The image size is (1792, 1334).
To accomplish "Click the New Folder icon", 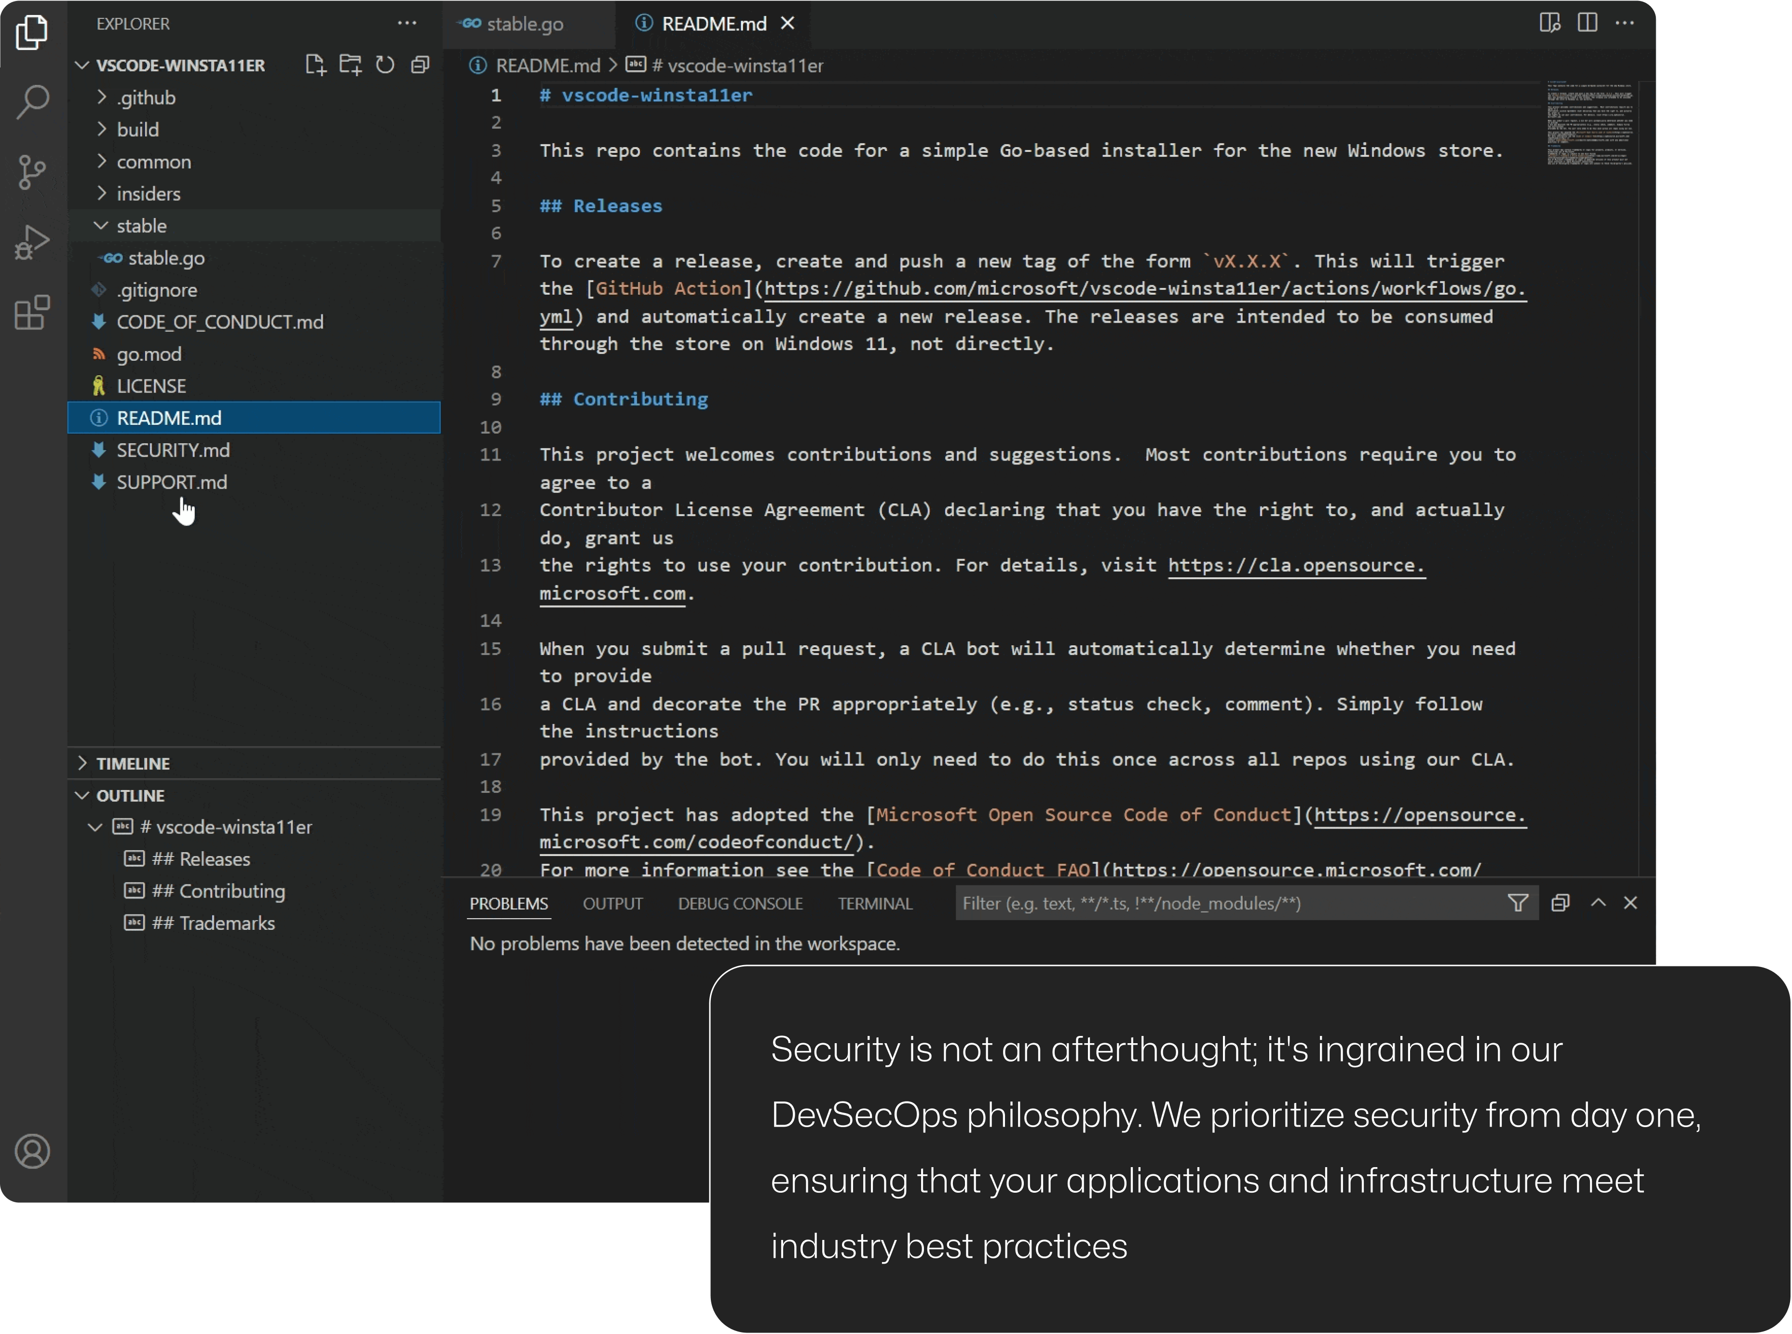I will pos(350,65).
